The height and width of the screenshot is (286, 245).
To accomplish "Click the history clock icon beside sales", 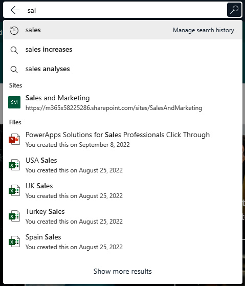I will click(14, 30).
